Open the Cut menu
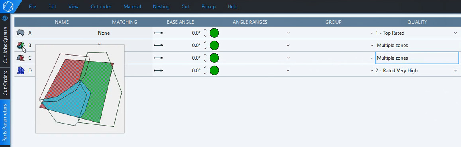The width and height of the screenshot is (461, 147). [186, 6]
